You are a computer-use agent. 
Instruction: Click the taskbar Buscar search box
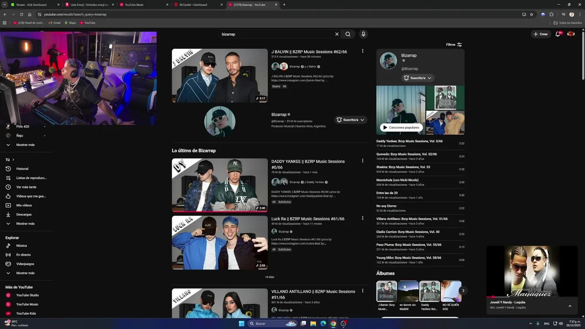point(272,324)
